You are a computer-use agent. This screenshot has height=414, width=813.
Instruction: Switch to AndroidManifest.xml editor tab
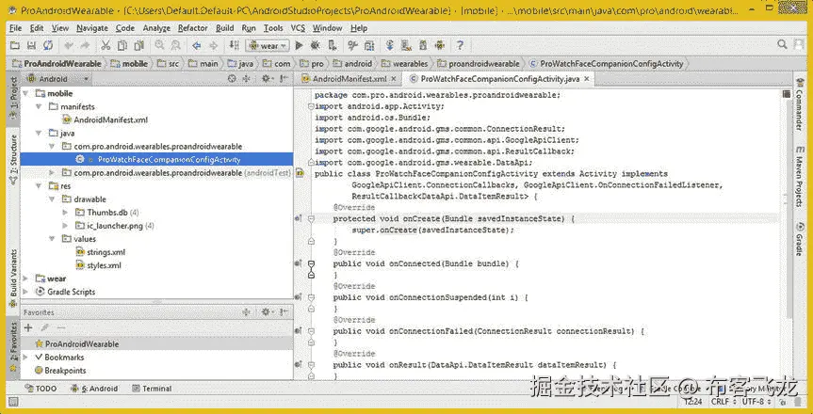tap(350, 79)
